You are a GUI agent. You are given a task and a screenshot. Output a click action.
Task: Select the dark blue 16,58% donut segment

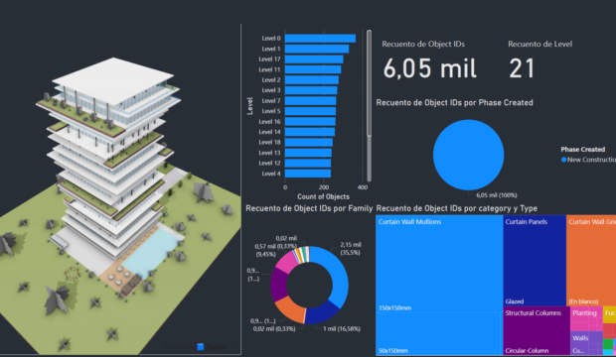tap(321, 313)
